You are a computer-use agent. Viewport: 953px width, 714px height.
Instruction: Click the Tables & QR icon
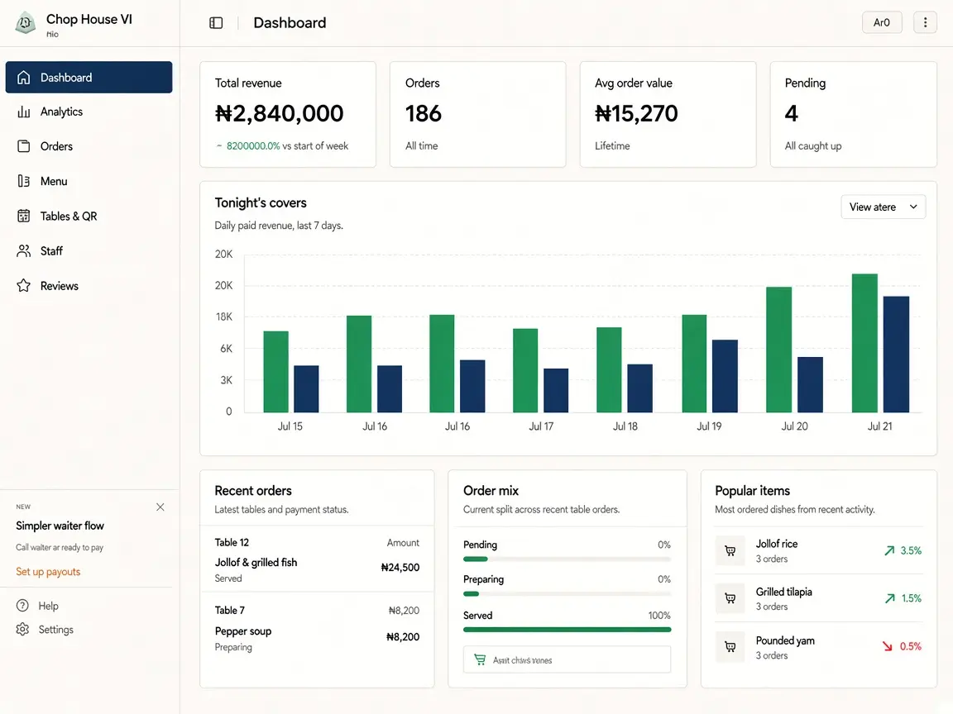click(24, 217)
